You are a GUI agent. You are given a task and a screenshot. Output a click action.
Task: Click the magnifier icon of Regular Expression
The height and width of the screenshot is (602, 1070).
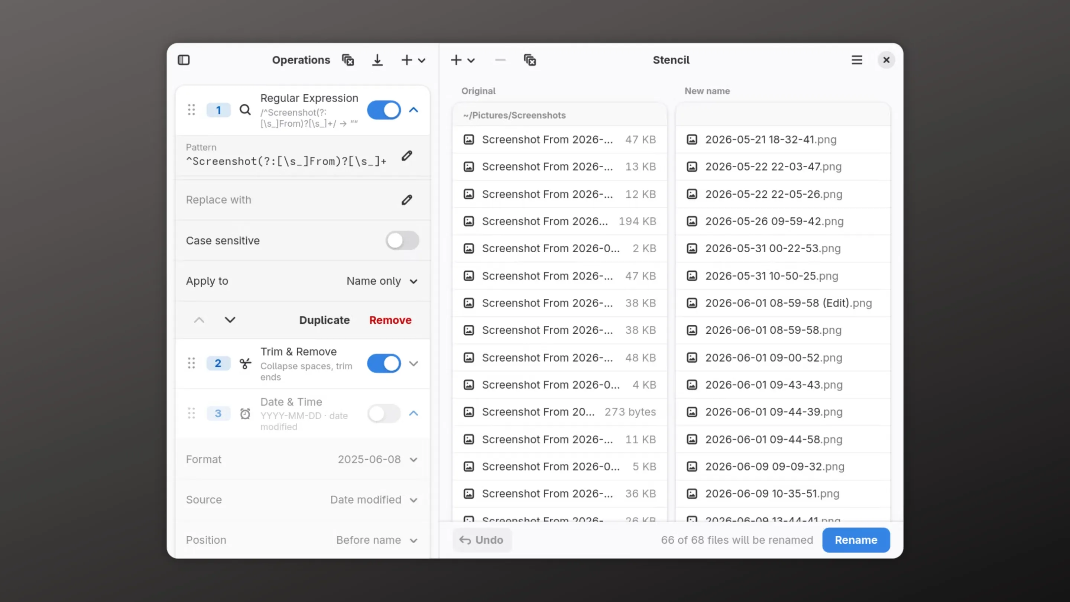click(x=245, y=110)
